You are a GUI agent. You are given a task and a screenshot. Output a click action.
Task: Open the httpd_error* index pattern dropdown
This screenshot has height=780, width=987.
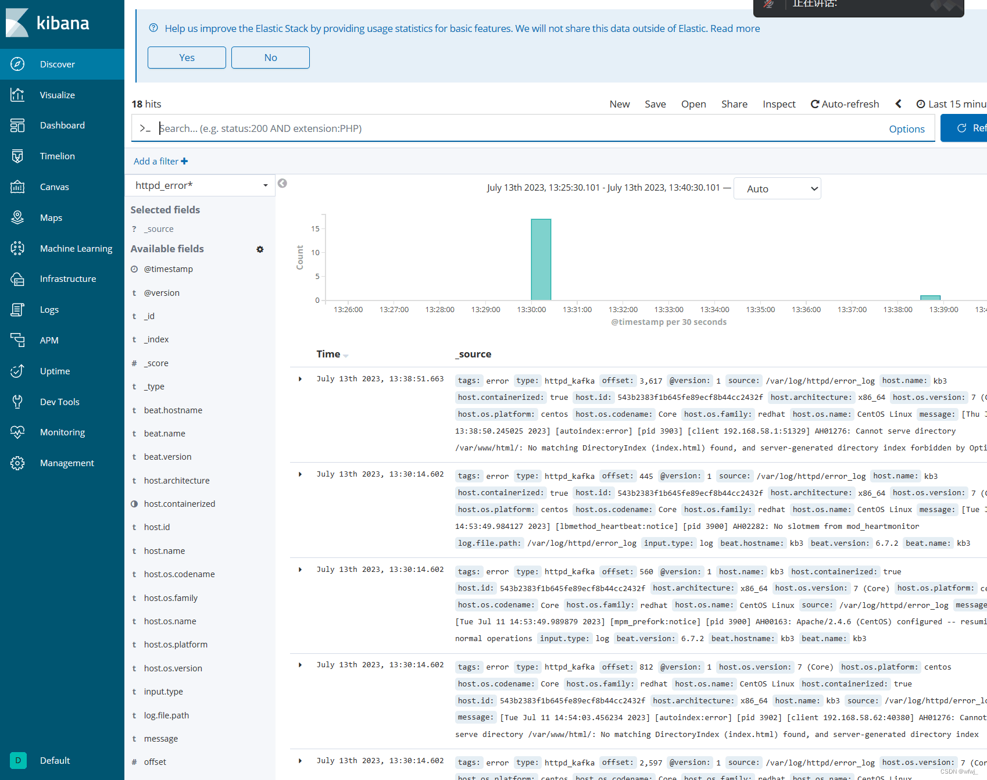tap(200, 185)
